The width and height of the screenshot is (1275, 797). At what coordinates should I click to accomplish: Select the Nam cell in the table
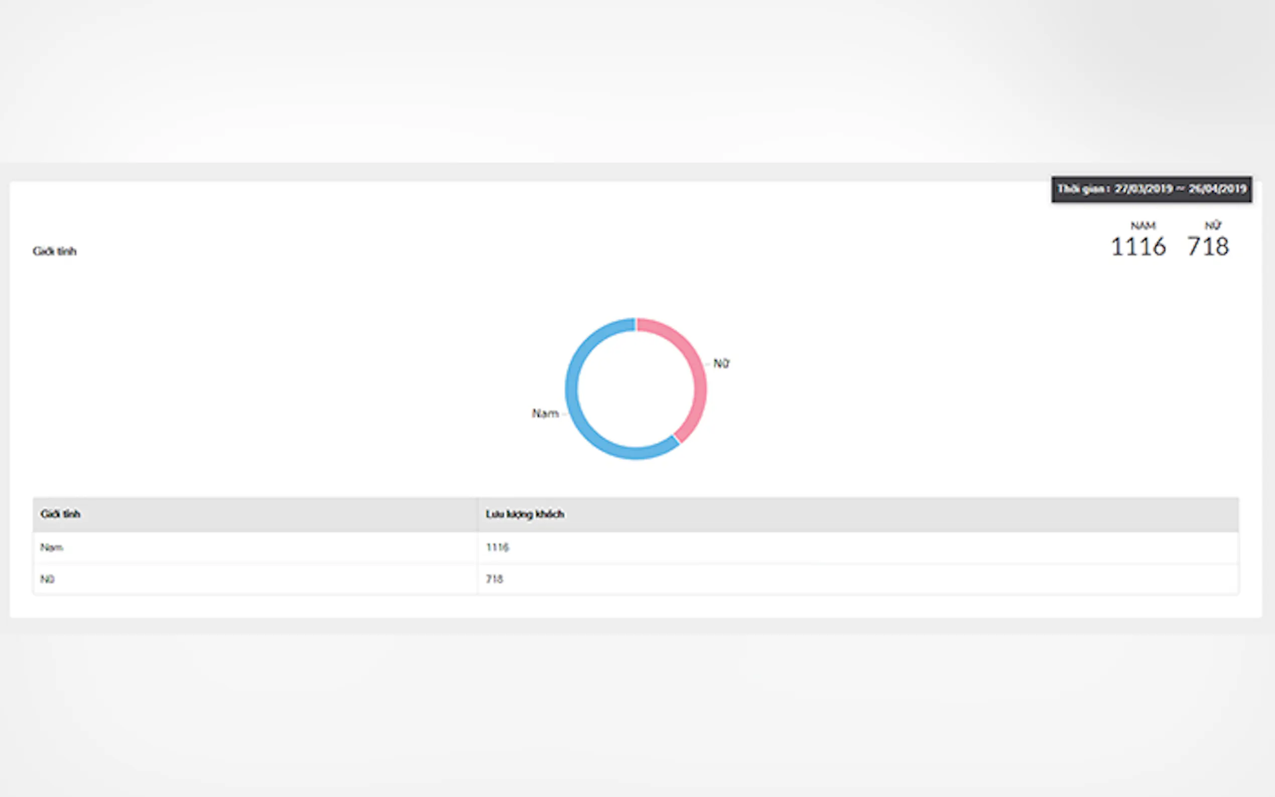pos(52,548)
